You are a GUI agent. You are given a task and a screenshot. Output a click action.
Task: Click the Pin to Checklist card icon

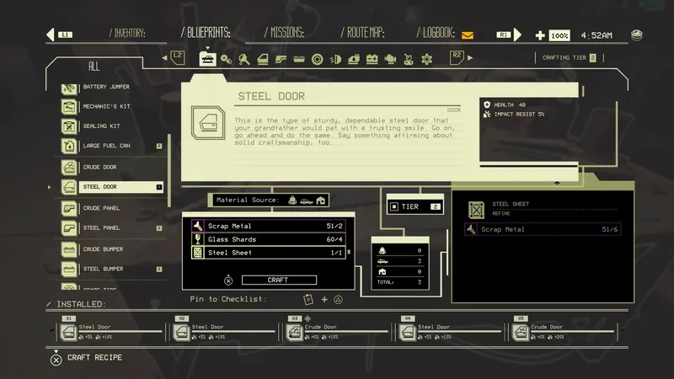pyautogui.click(x=308, y=299)
